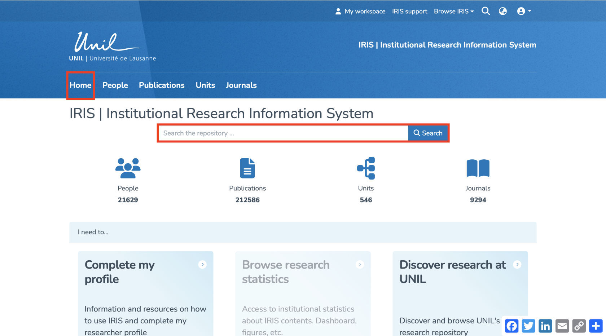Open the IRIS support link
The image size is (606, 336).
point(409,11)
